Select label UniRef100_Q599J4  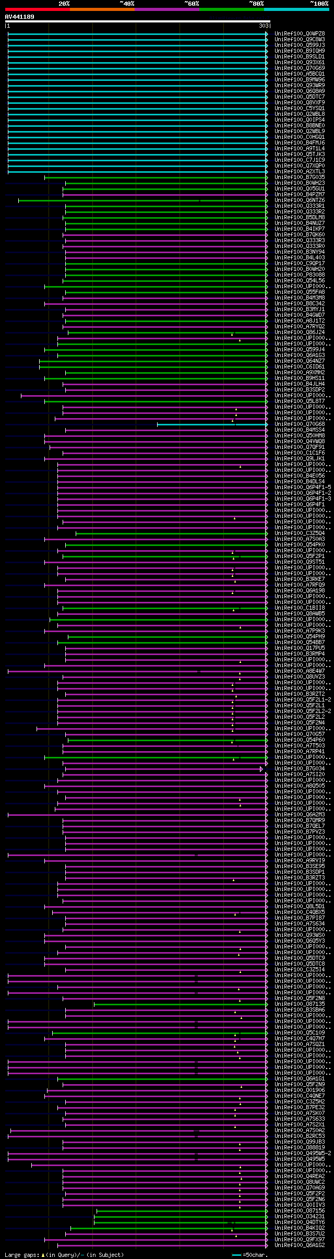click(x=300, y=349)
